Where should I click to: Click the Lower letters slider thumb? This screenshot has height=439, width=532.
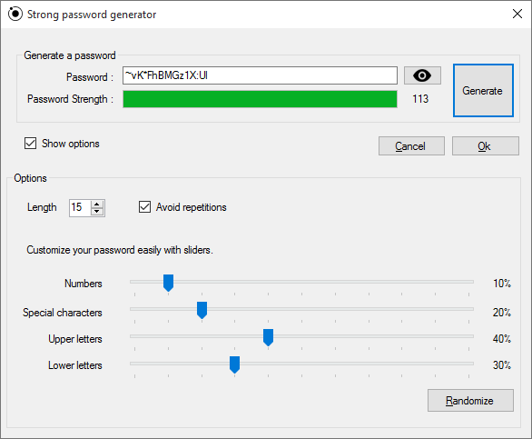[x=234, y=364]
